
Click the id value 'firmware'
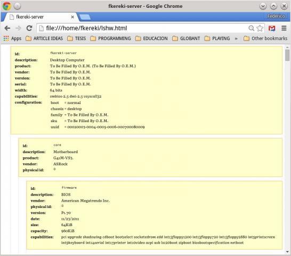tap(69, 188)
